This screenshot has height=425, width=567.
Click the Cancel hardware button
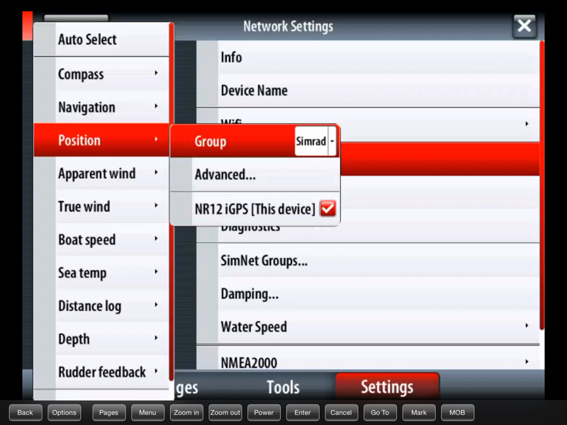tap(342, 413)
